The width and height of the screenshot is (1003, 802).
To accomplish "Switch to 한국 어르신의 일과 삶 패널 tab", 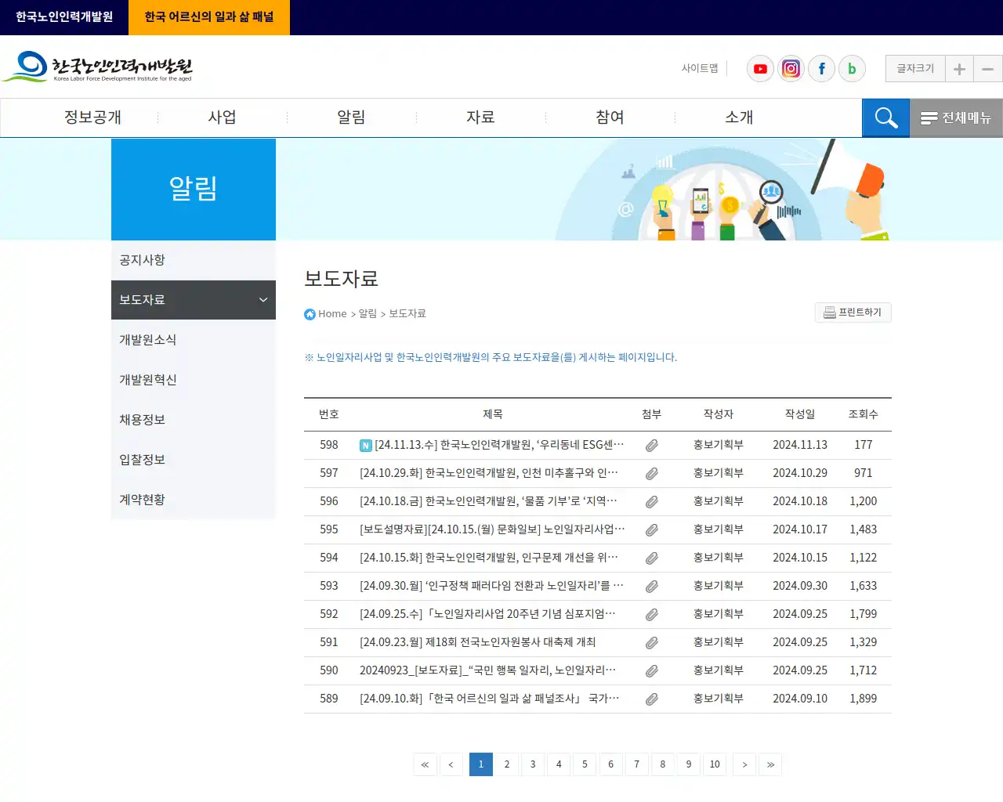I will coord(209,17).
